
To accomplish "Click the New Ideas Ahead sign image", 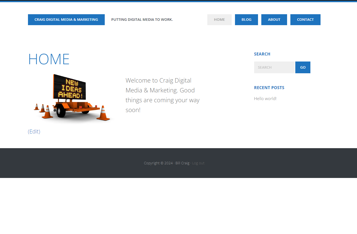I will (70, 87).
